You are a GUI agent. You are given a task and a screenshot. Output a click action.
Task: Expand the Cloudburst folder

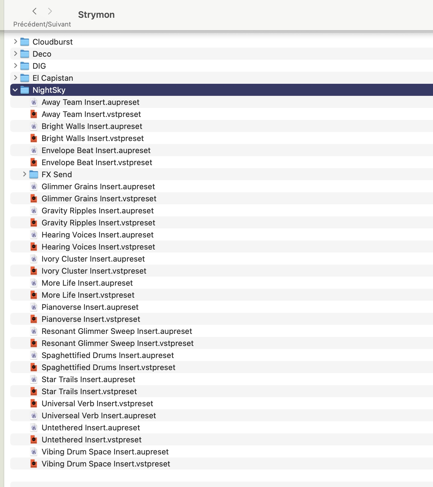click(15, 42)
